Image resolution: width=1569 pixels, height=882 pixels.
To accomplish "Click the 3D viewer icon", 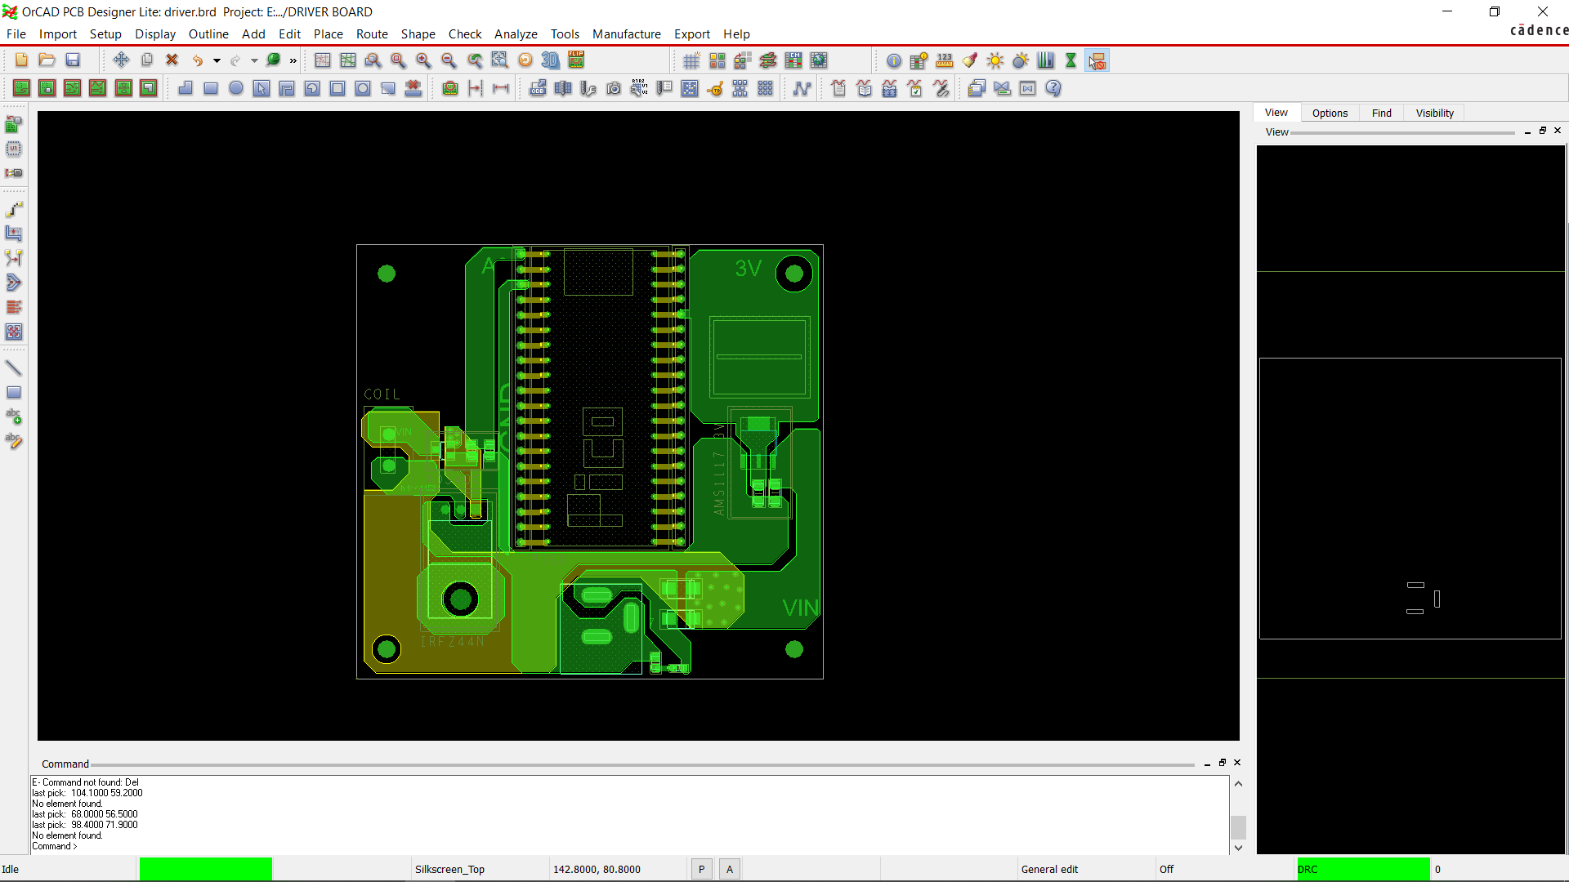I will 551,60.
